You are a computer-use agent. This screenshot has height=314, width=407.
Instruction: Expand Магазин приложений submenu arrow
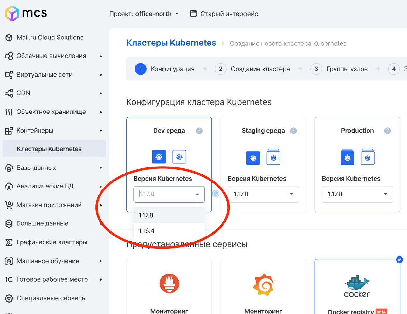point(101,205)
